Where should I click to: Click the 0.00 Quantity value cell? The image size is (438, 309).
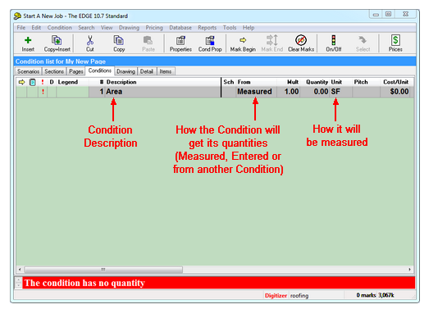pos(315,92)
